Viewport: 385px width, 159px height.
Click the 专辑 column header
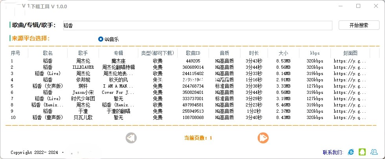pos(118,53)
